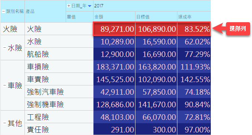Select the 火險 product row label
Screen dimensions: 252x135
(x=59, y=29)
